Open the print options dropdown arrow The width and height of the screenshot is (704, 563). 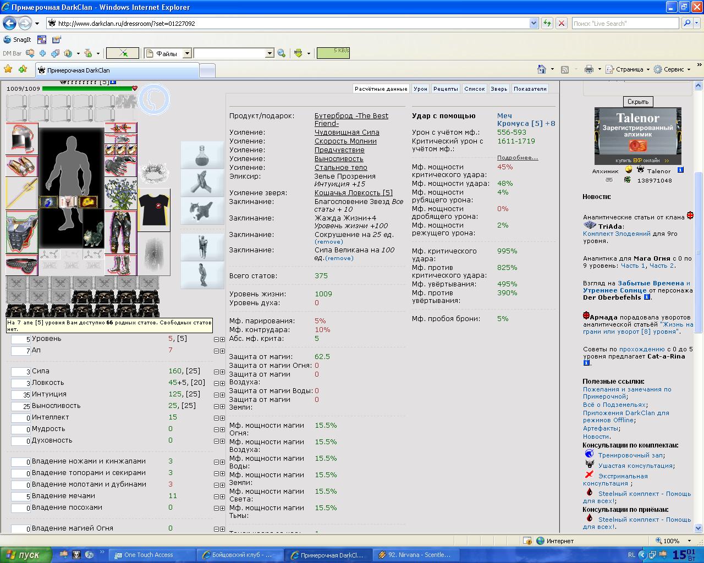[599, 69]
